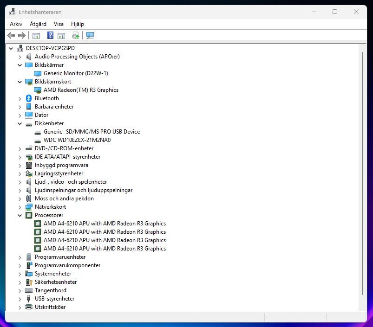Click the scan for hardware changes icon
The image size is (373, 327).
point(90,36)
